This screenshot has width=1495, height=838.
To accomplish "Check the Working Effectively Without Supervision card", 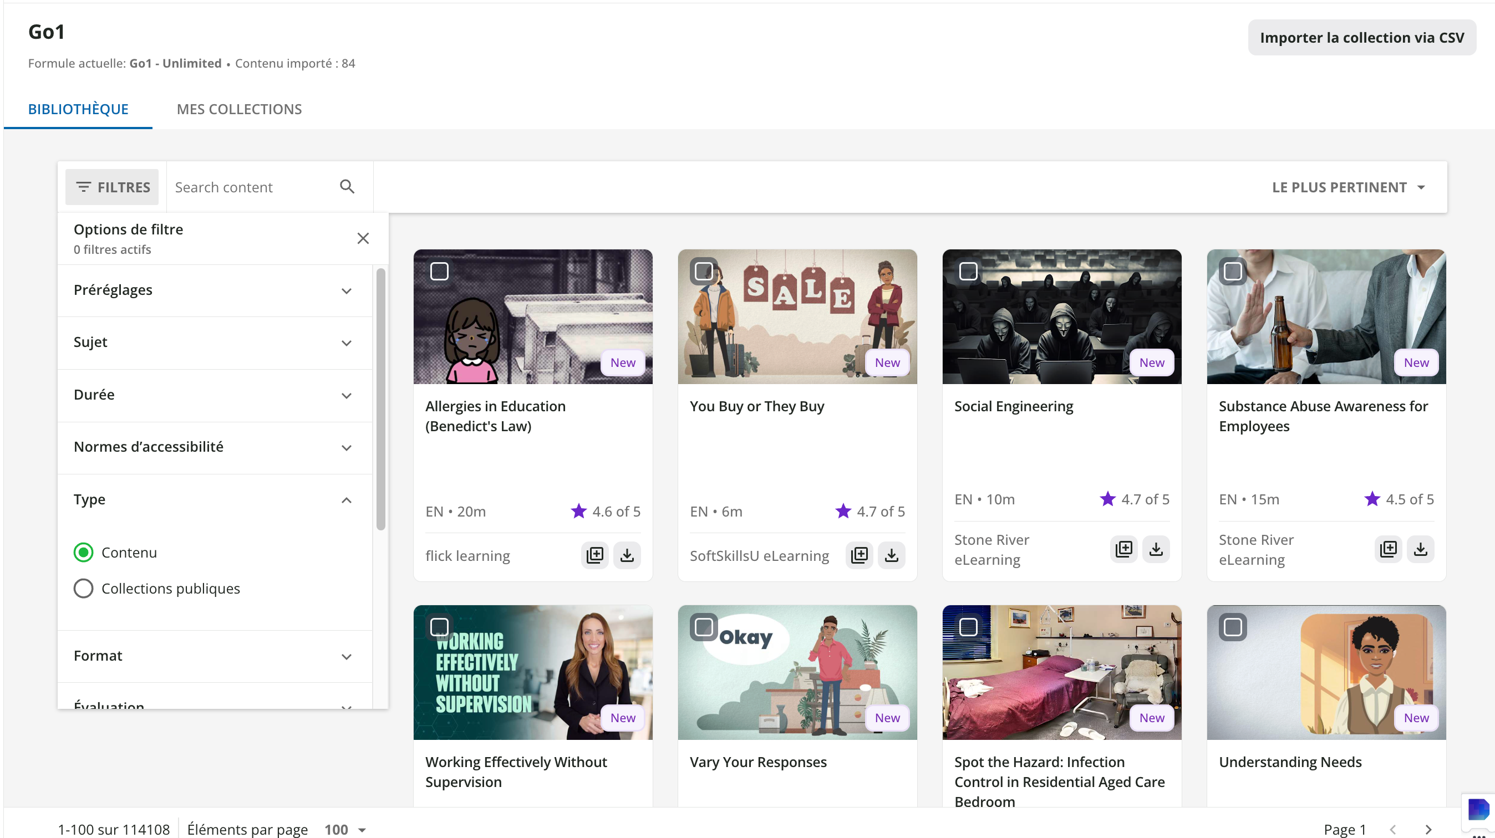I will tap(439, 627).
